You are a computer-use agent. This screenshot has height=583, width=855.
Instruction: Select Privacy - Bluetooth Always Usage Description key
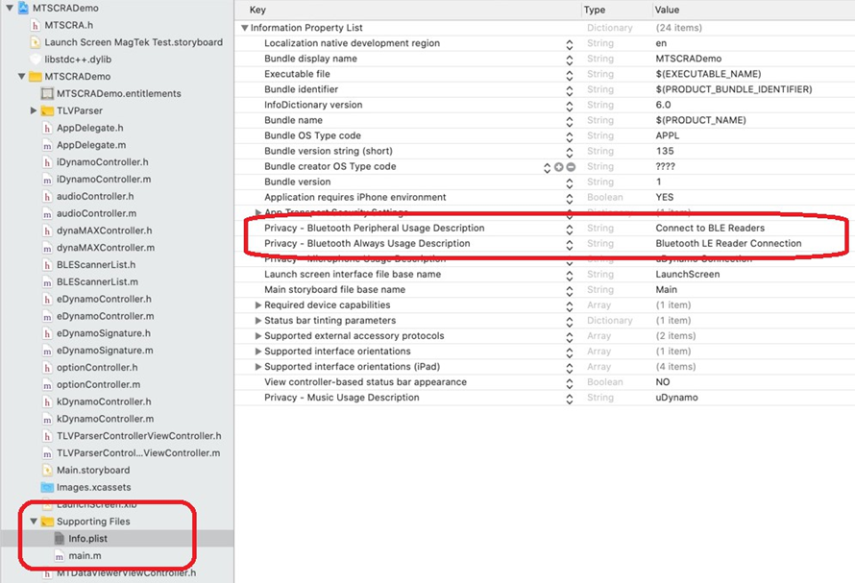(x=367, y=243)
